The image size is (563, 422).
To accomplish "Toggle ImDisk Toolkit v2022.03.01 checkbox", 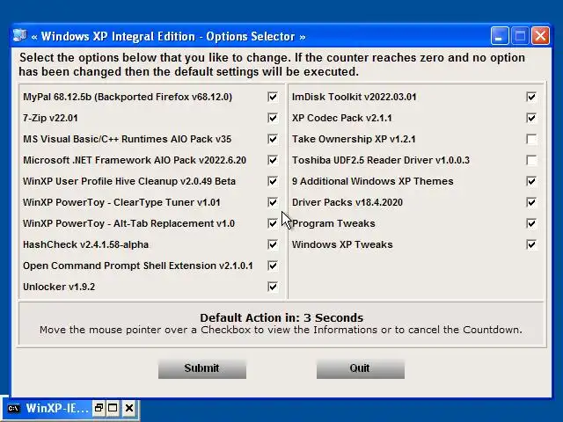I will [x=531, y=97].
